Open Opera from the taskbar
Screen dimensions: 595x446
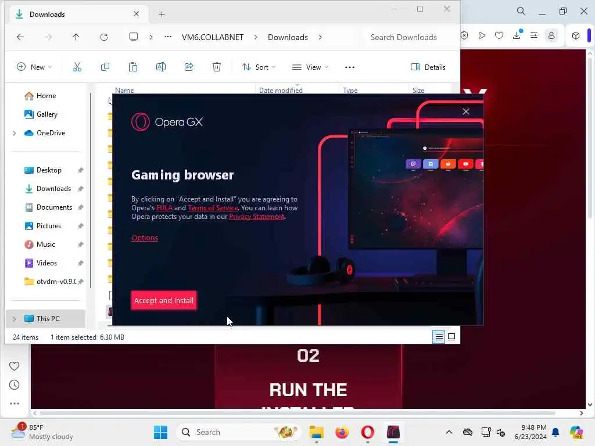click(367, 432)
